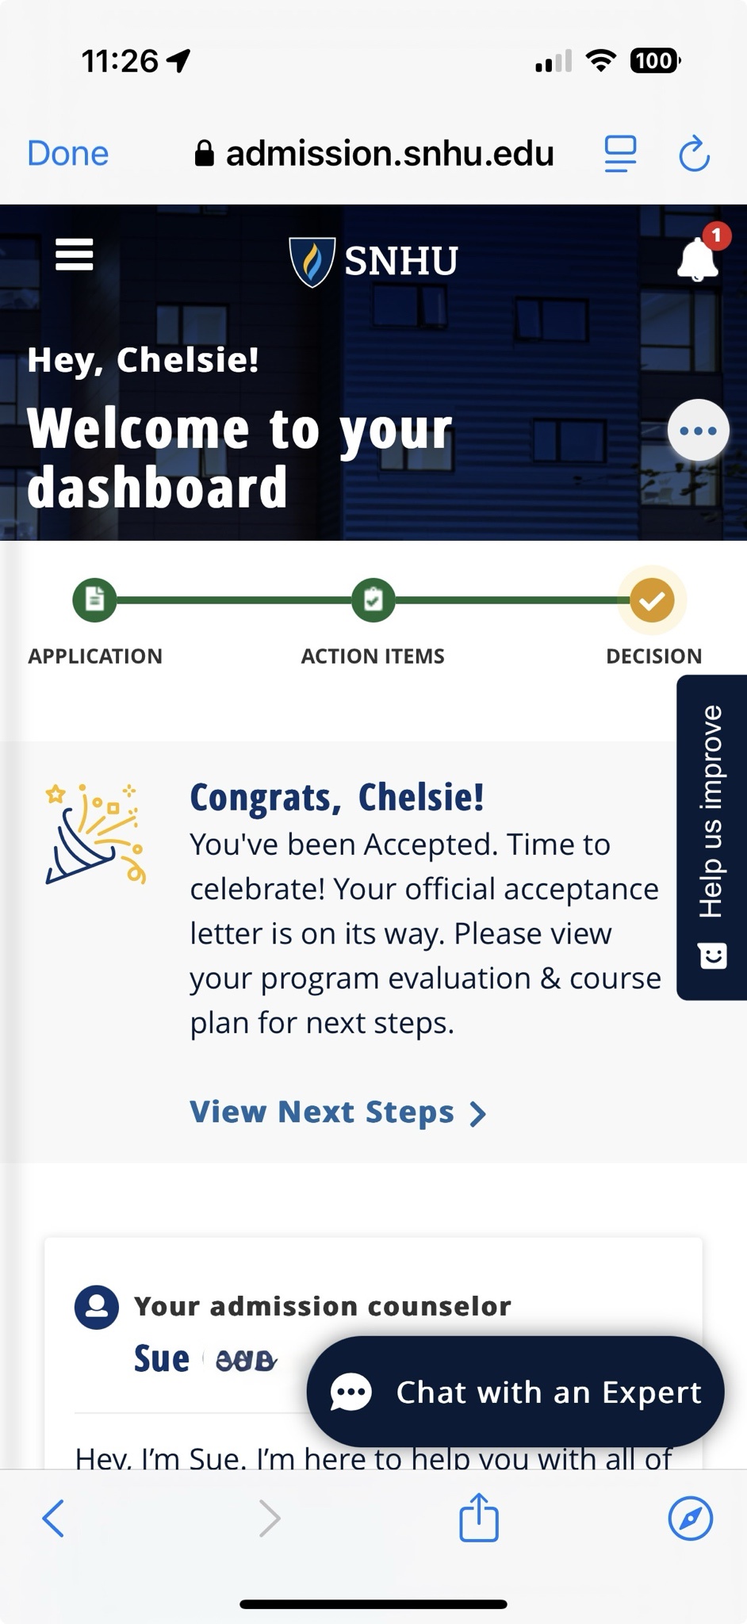Viewport: 747px width, 1624px height.
Task: Open the reader view icon
Action: 620,154
